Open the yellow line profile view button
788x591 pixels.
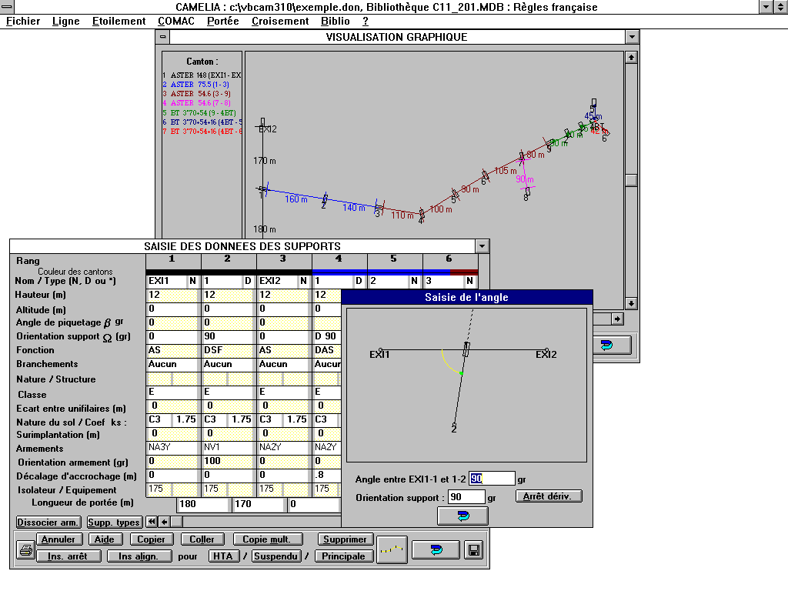[393, 549]
